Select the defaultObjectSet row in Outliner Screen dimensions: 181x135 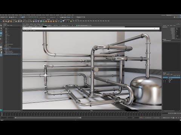tap(12, 52)
